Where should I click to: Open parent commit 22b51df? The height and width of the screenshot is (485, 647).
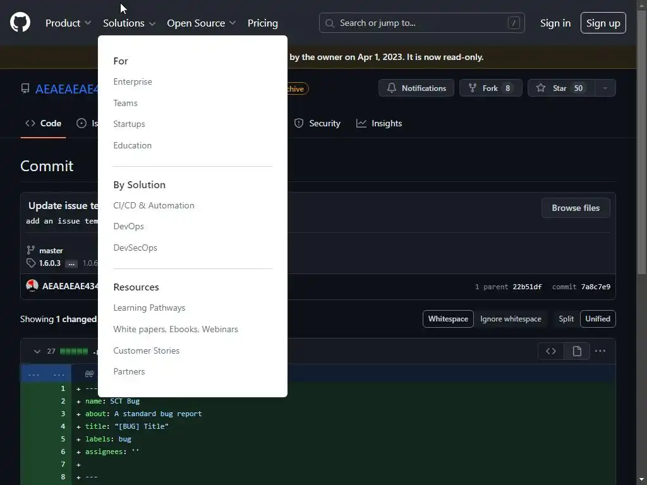527,287
